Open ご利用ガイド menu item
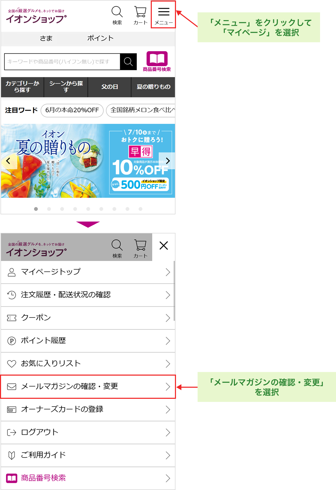 coord(88,455)
